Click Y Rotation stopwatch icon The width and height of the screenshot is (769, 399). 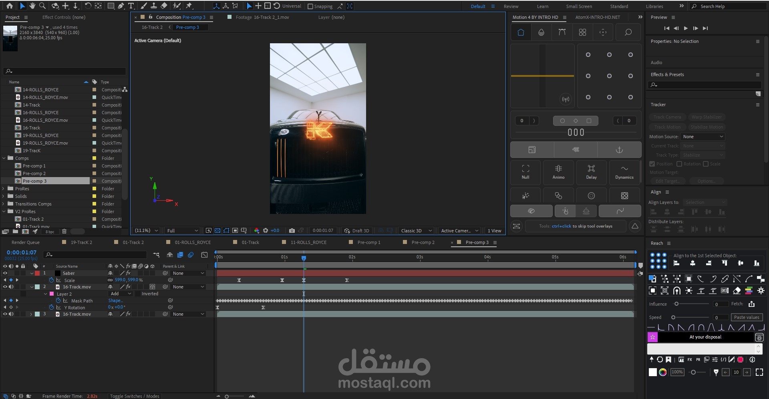(52, 307)
